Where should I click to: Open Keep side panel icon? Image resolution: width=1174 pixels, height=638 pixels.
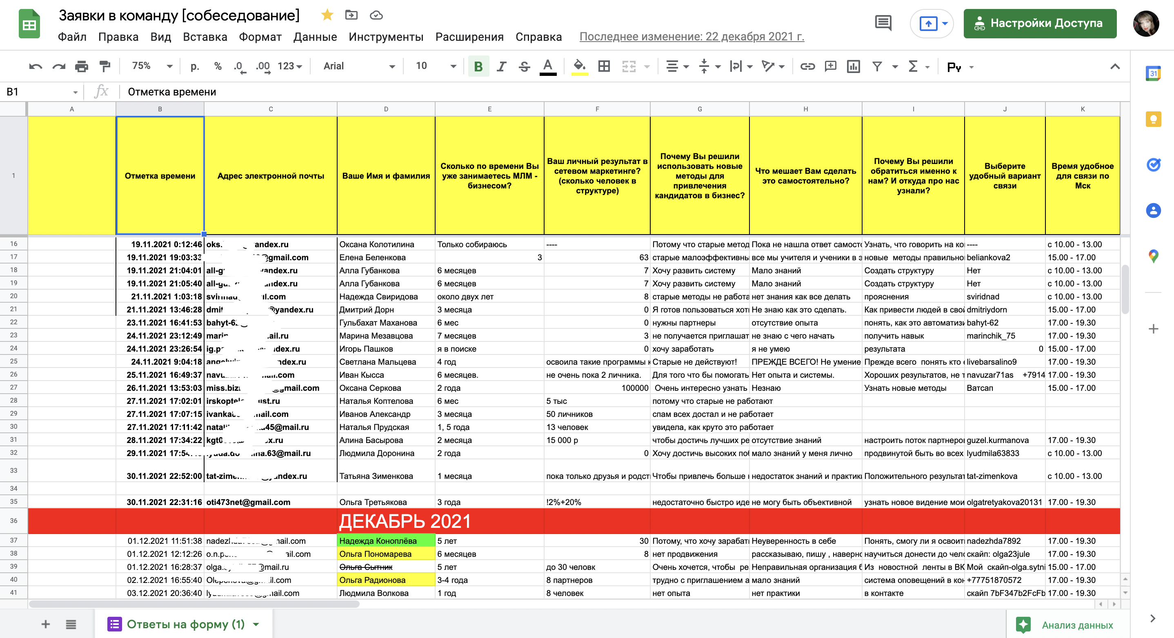coord(1153,119)
